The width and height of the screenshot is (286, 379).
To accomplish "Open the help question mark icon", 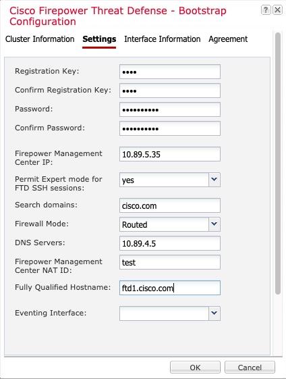I will point(266,10).
